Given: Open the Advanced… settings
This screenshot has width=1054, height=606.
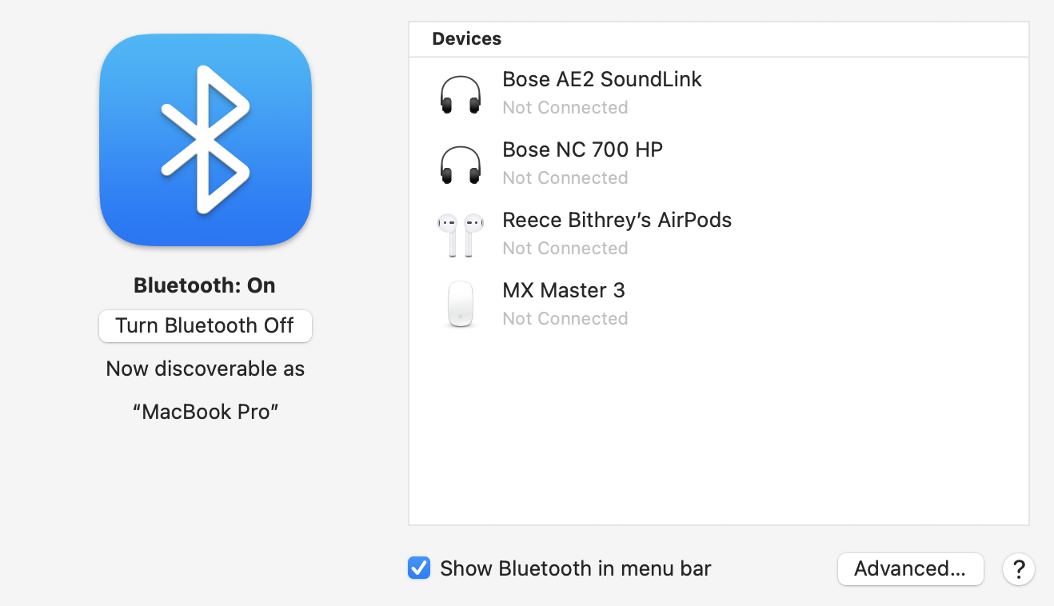Looking at the screenshot, I should pos(910,569).
